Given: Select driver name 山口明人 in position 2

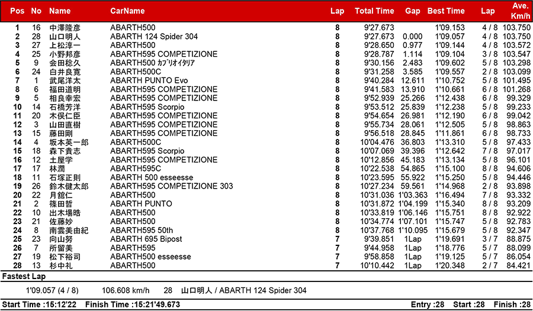Looking at the screenshot, I should pyautogui.click(x=65, y=37).
